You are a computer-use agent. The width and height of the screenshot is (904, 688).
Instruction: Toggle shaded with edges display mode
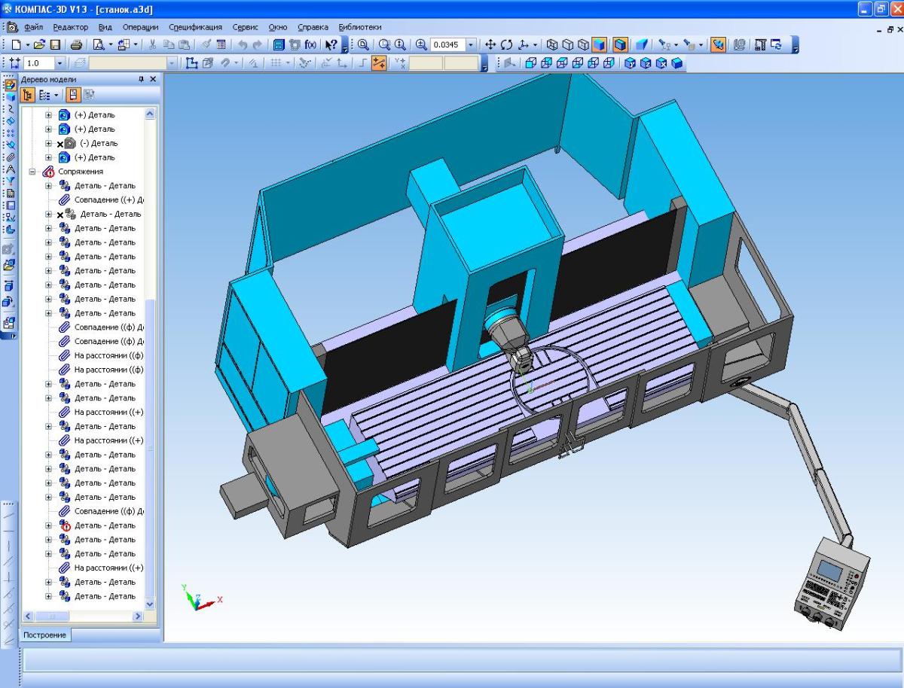click(x=620, y=45)
